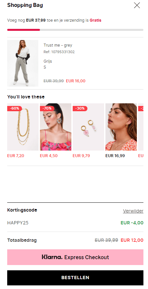Click the -70% discount badge
This screenshot has height=289, width=148.
tap(47, 108)
